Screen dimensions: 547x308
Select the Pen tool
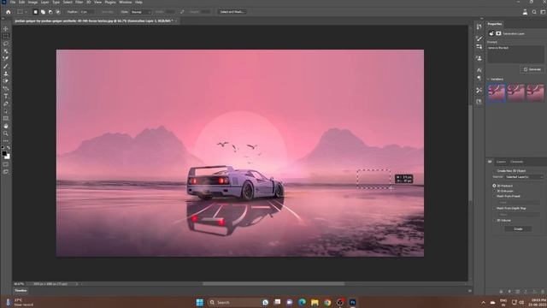[6, 104]
